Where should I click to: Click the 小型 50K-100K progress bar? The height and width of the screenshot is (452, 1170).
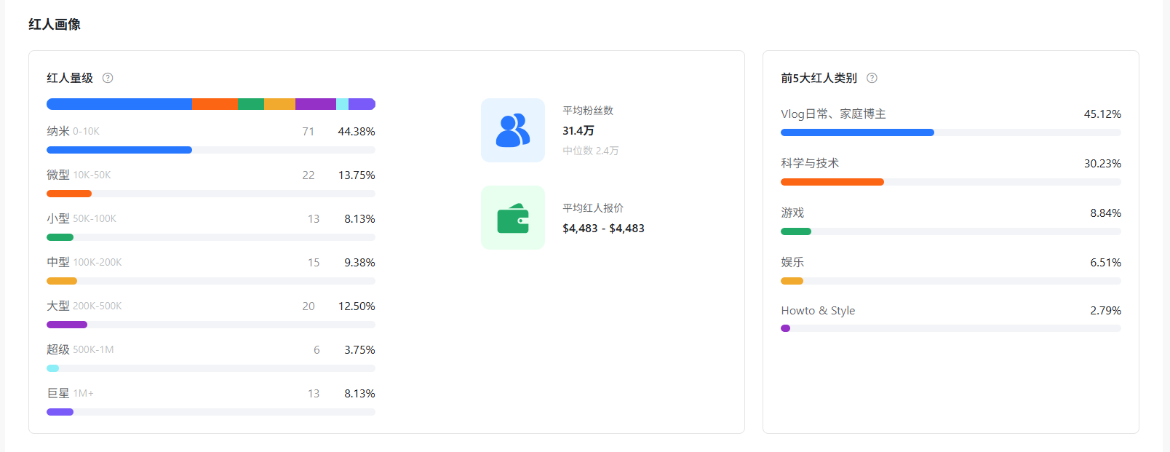point(211,237)
